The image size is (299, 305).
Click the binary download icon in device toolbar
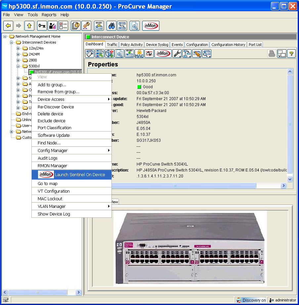tap(129, 54)
